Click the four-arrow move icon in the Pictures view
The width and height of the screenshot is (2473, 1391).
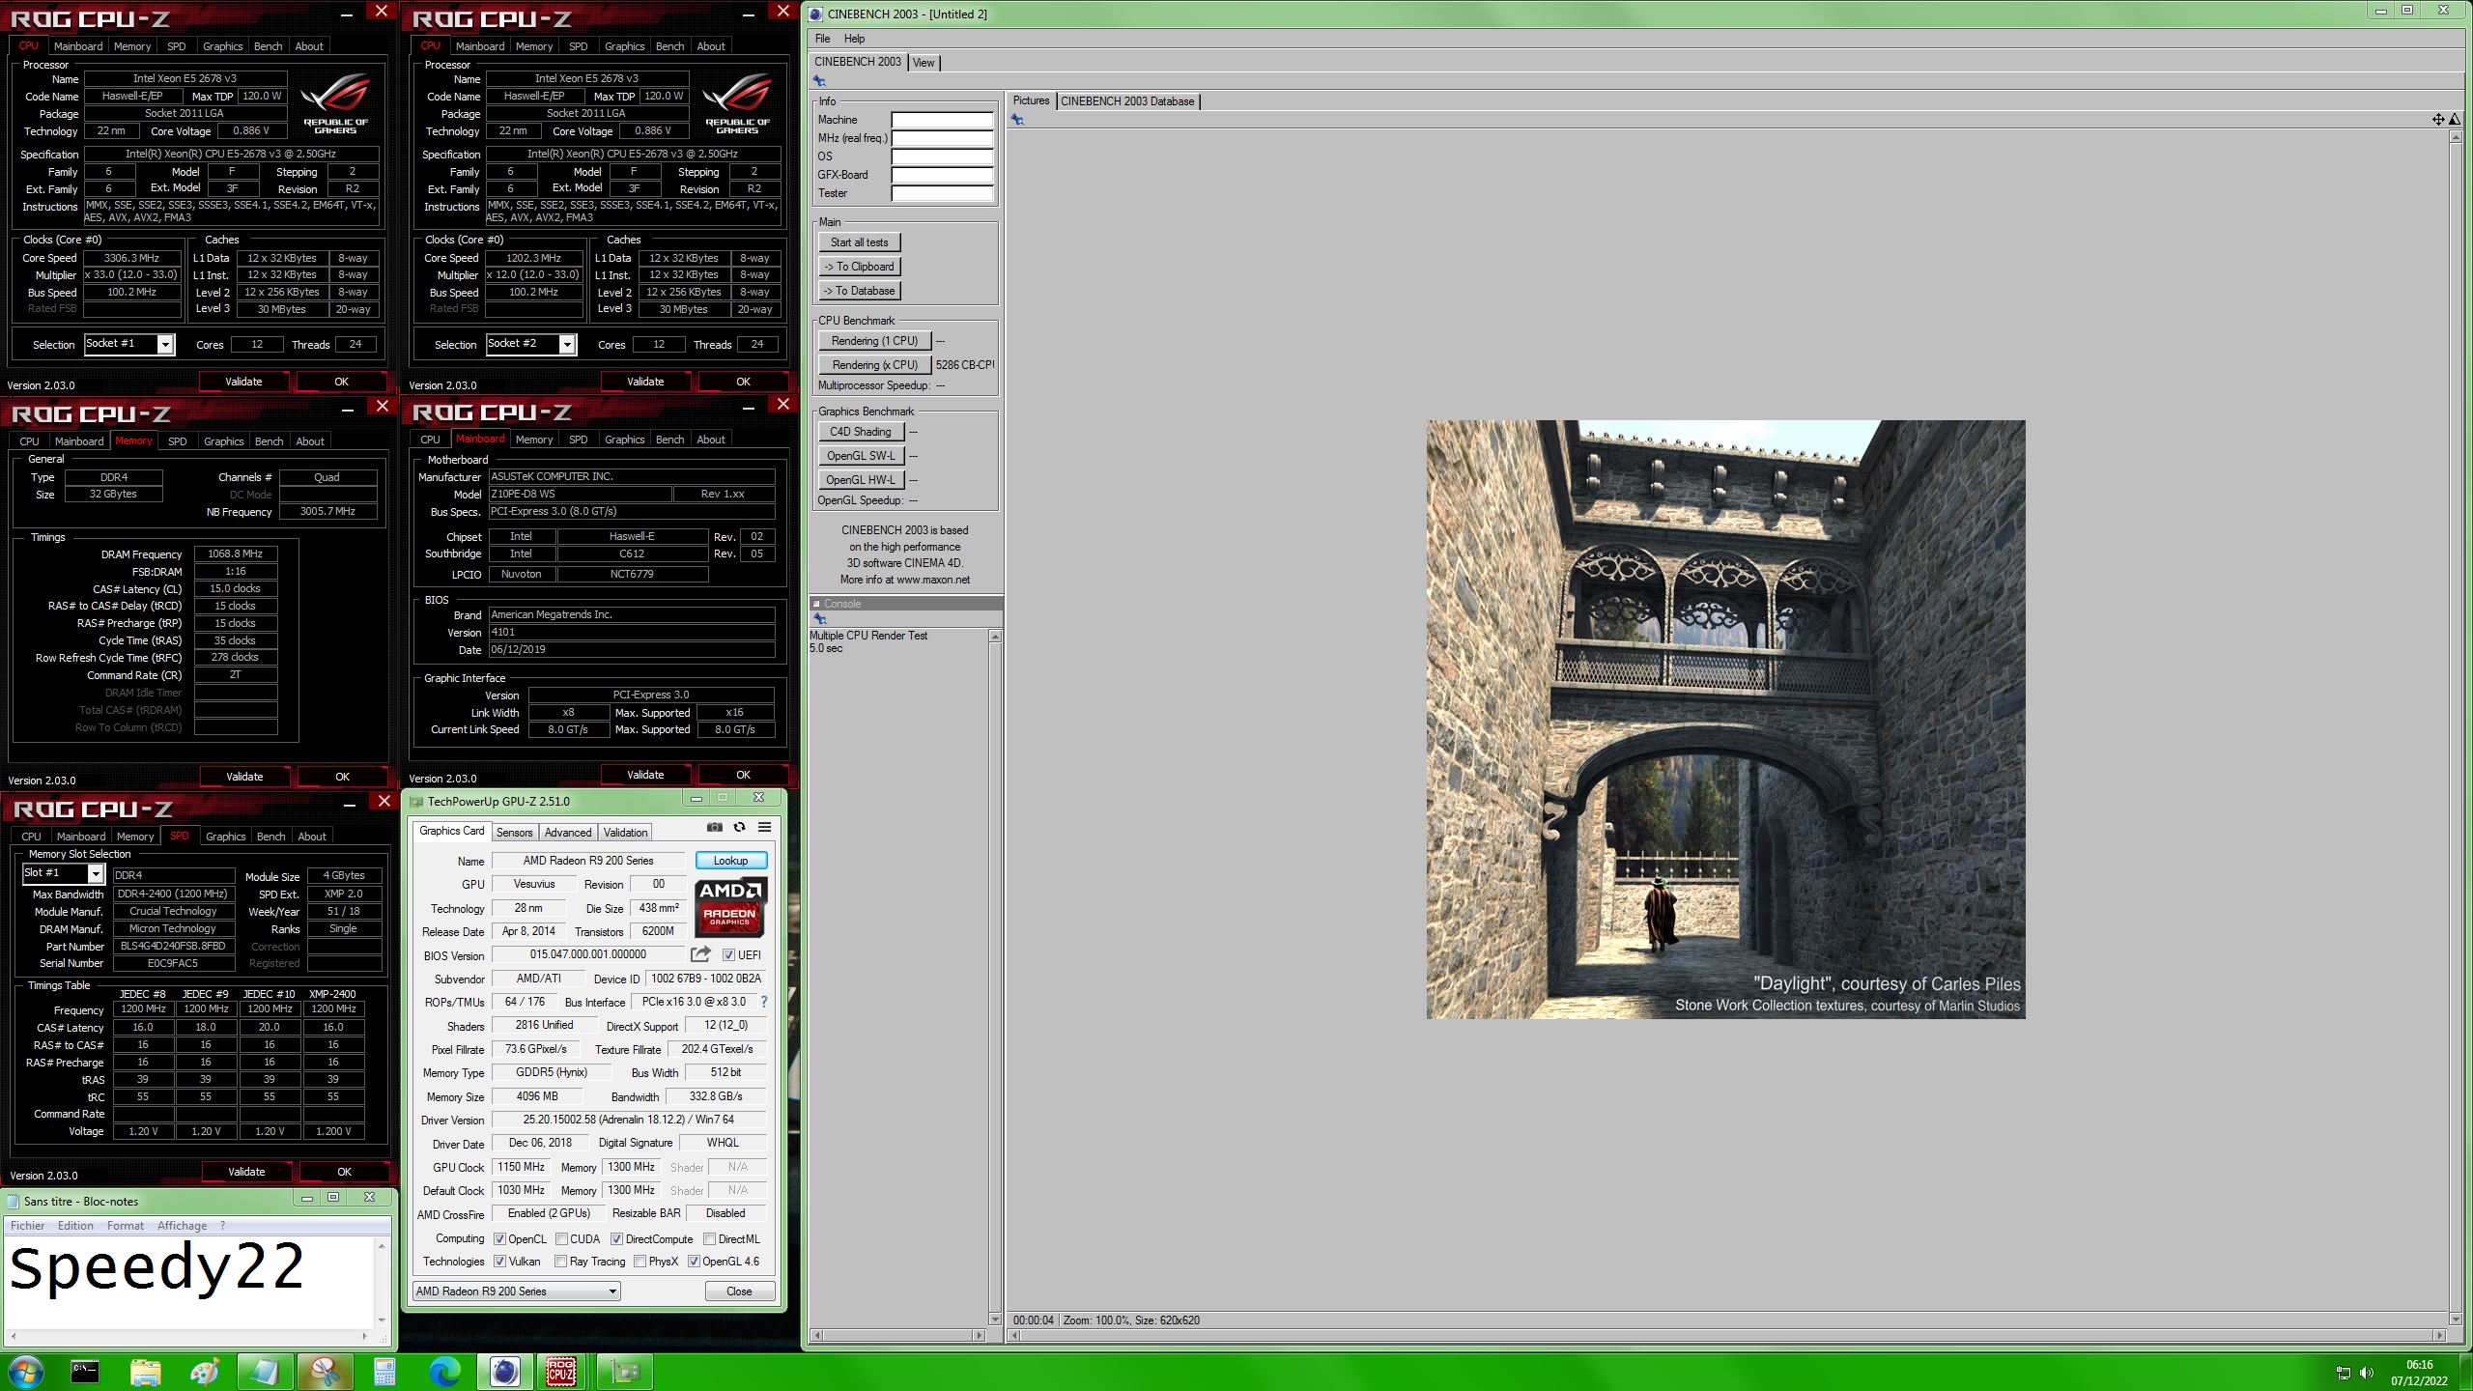tap(2438, 120)
